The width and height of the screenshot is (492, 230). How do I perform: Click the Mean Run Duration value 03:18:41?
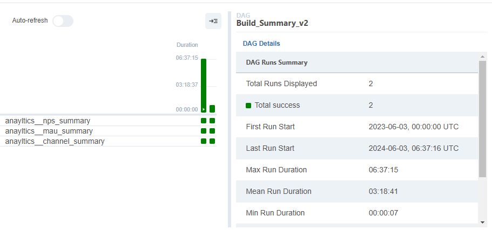[383, 192]
